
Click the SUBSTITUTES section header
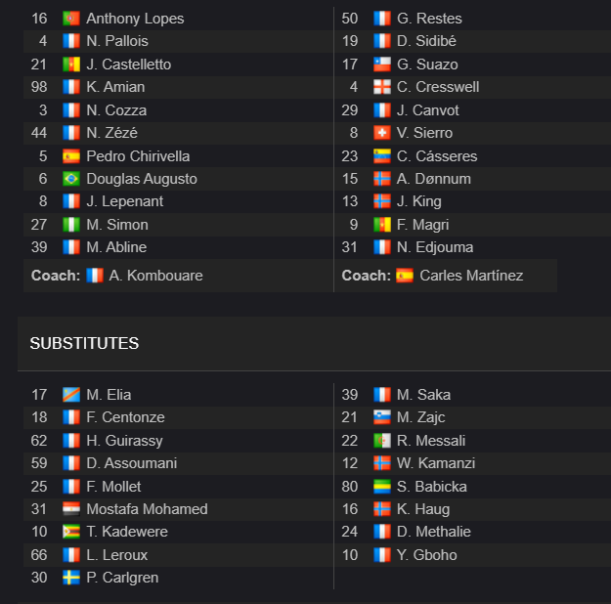(x=84, y=343)
